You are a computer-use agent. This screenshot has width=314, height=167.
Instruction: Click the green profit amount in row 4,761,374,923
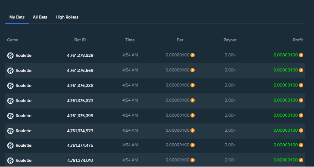click(286, 130)
